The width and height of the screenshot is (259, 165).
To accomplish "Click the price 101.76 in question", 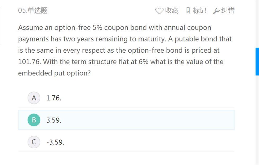I will pyautogui.click(x=29, y=62).
